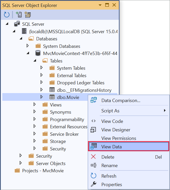This screenshot has width=170, height=190.
Task: Click the Add SQL Server toolbar icon
Action: [19, 15]
